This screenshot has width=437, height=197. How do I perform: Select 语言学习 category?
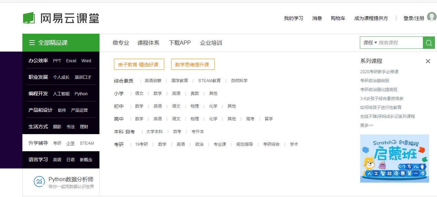click(38, 160)
